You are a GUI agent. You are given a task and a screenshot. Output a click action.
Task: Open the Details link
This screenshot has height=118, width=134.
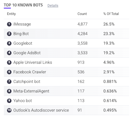53,5
